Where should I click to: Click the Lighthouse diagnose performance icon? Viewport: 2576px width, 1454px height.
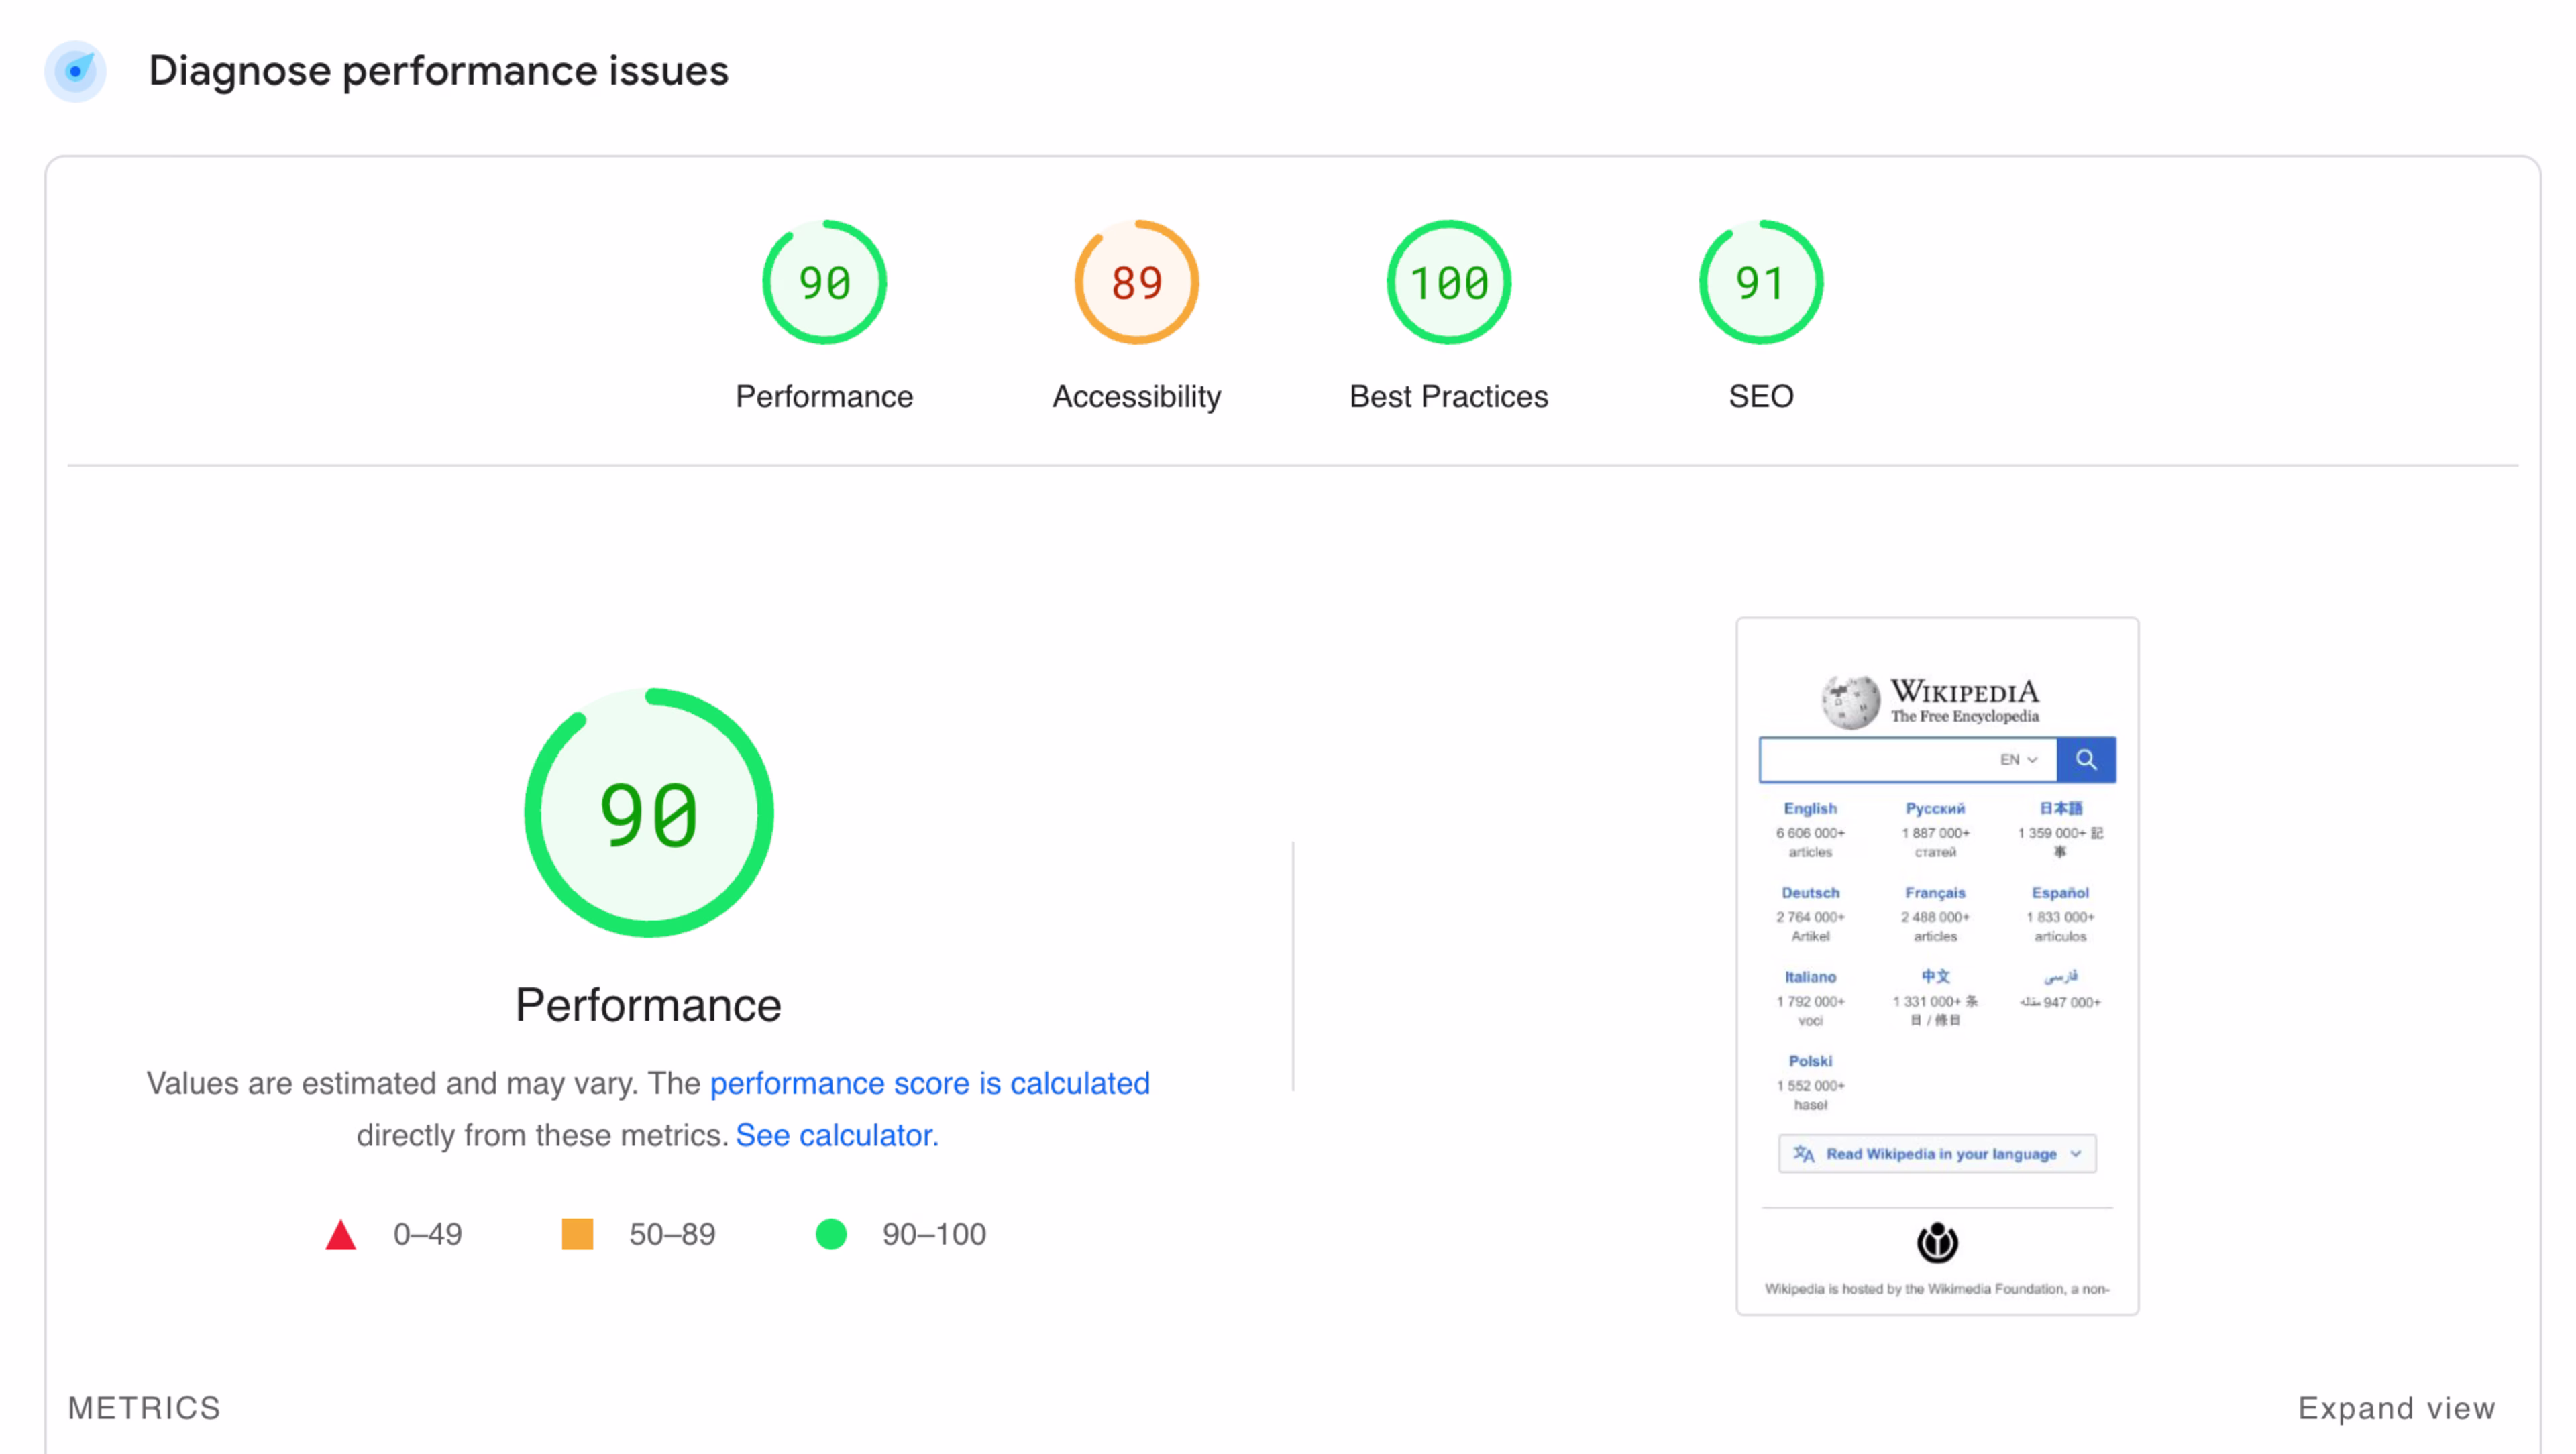coord(75,71)
